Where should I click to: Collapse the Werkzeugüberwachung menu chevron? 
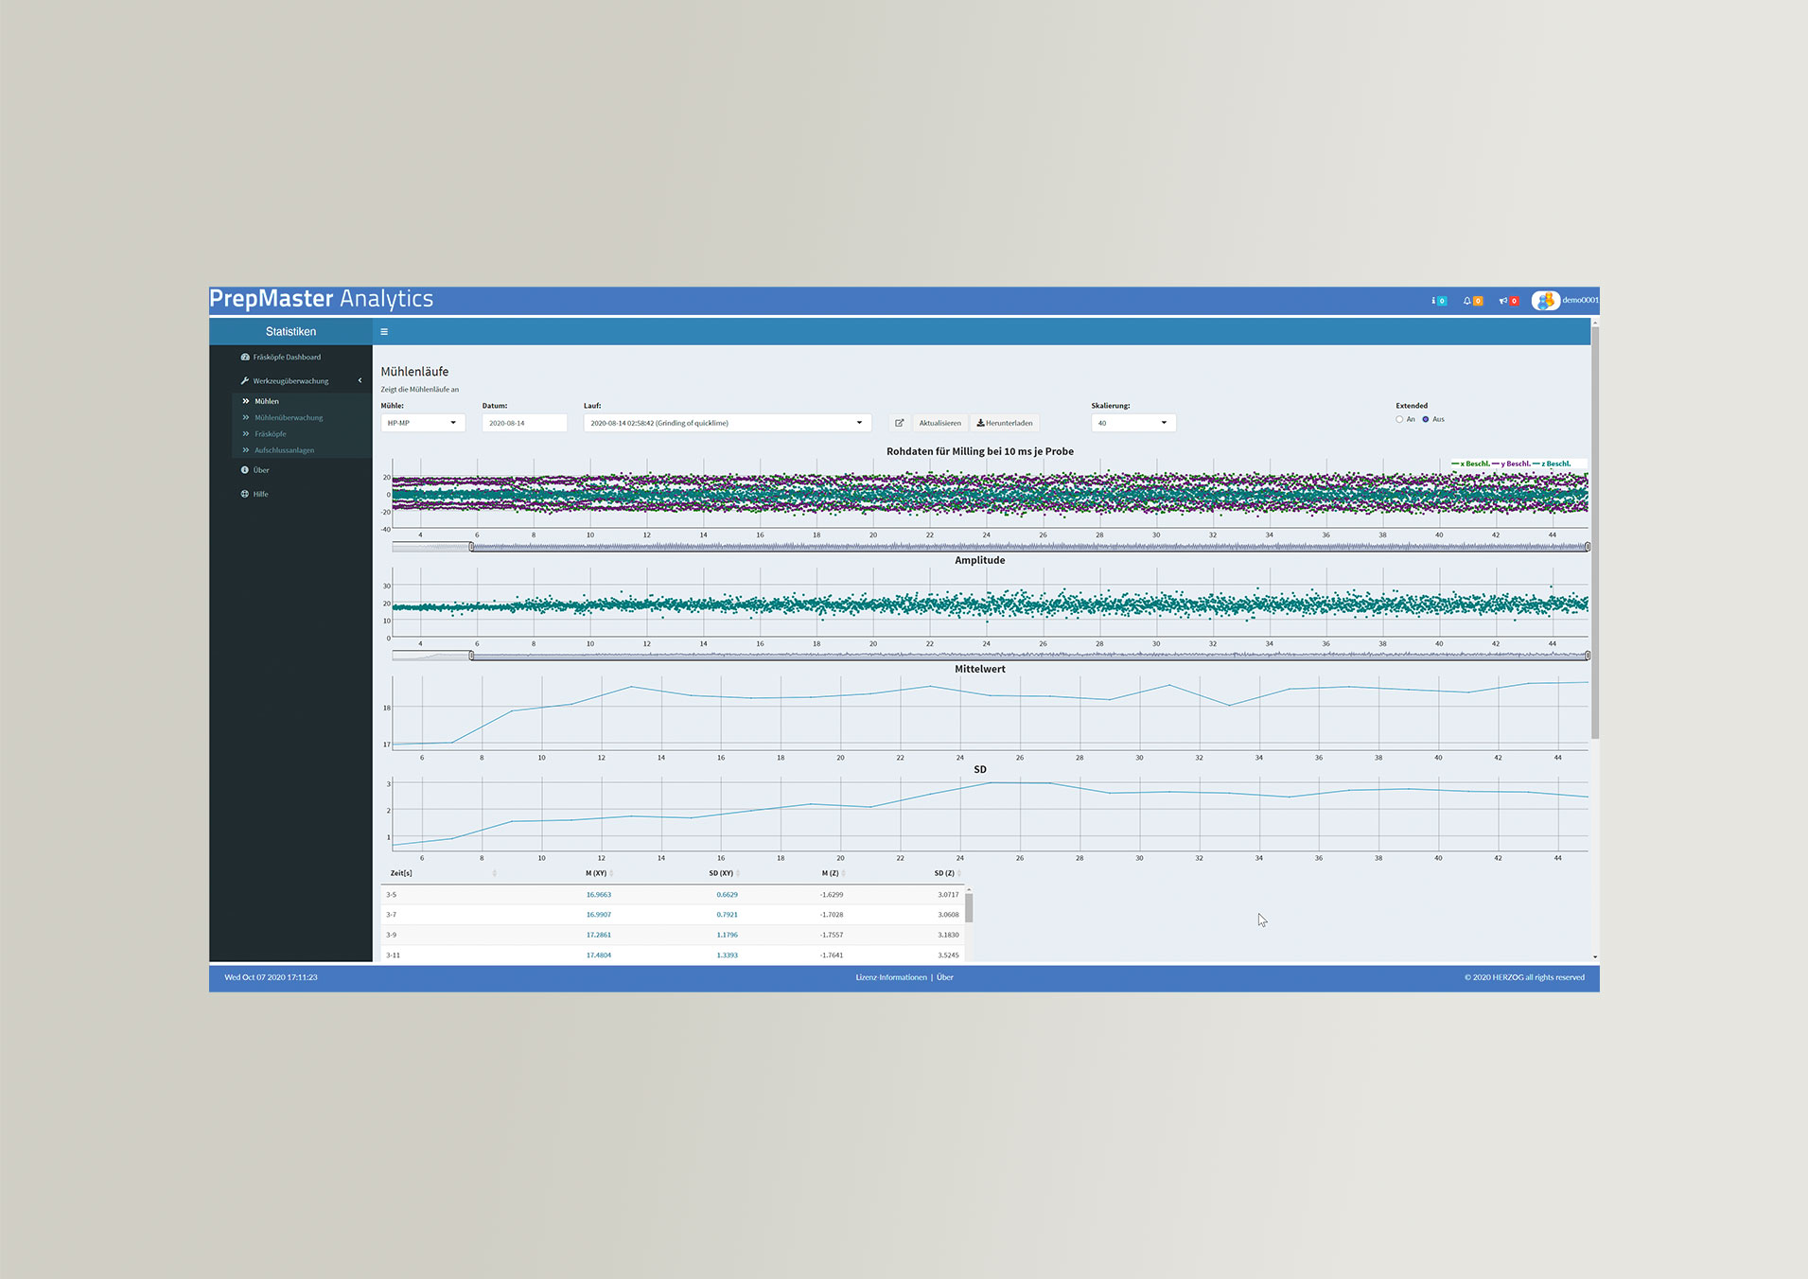point(360,381)
